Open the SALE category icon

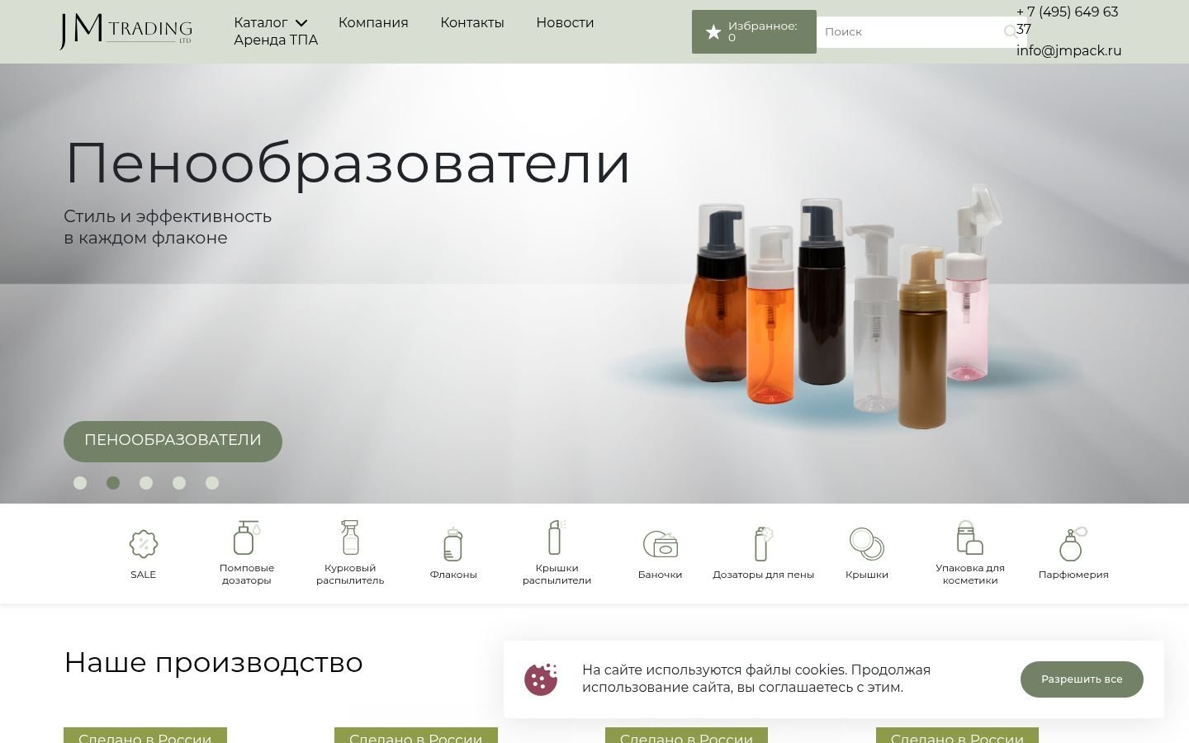click(143, 544)
